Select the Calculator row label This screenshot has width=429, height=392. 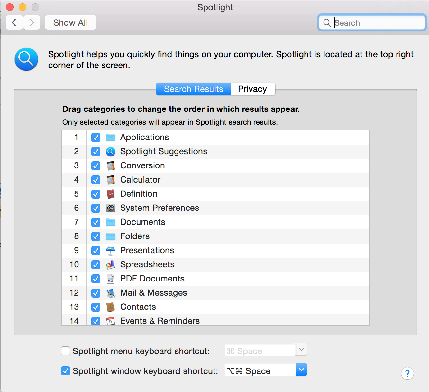coord(140,180)
